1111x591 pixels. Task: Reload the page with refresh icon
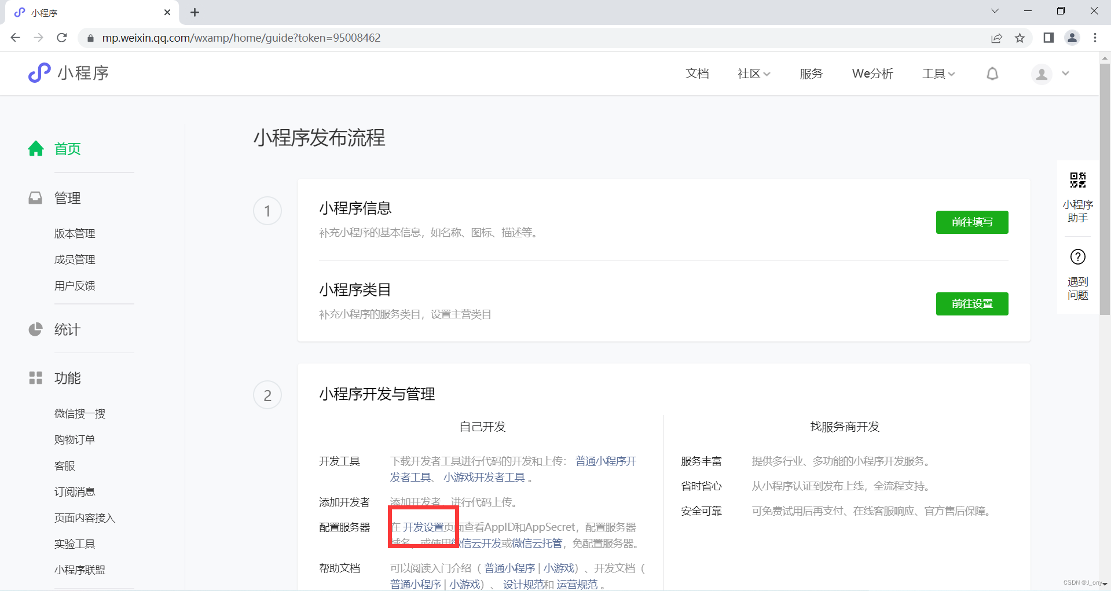tap(62, 38)
